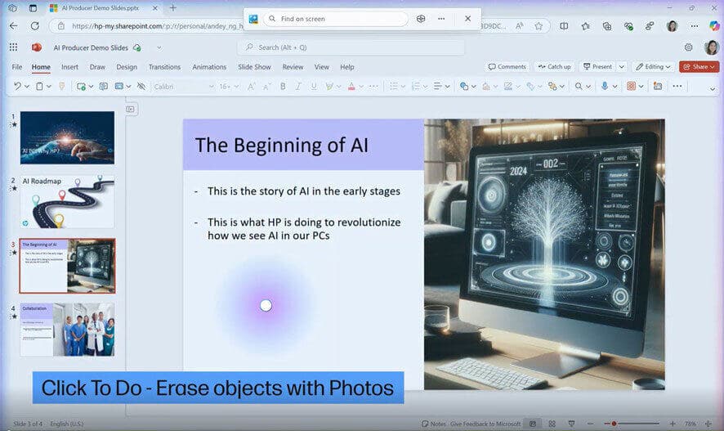Click the fit slide to window icon
The image size is (724, 431).
pyautogui.click(x=708, y=424)
